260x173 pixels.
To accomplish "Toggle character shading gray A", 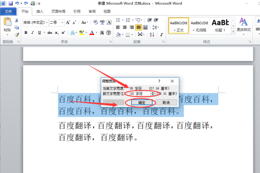I will coord(102,32).
